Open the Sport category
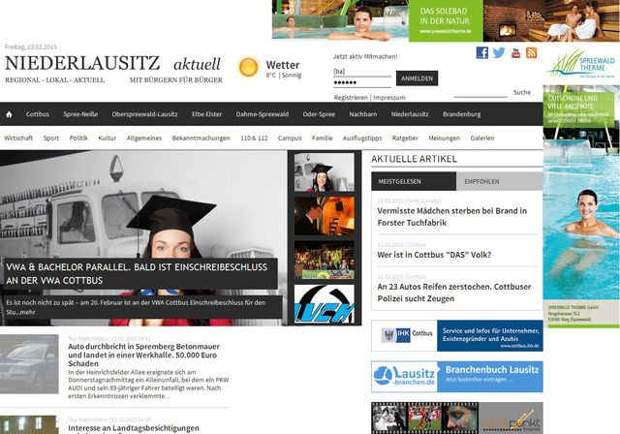Screen dimensions: 620x434 (51, 138)
